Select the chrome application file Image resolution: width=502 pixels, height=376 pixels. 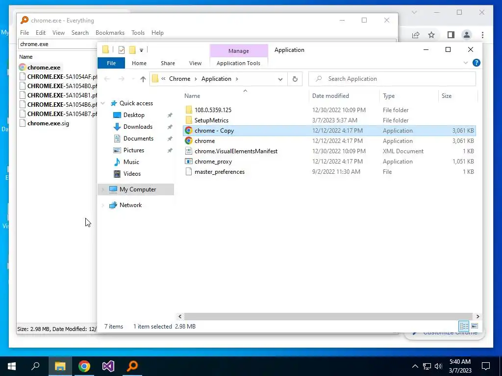point(204,141)
